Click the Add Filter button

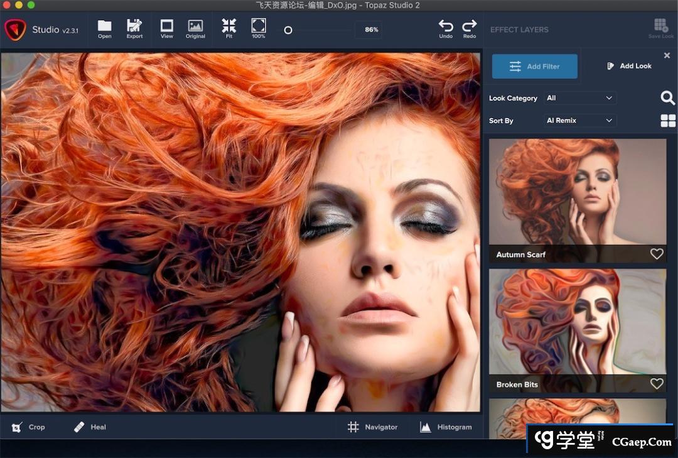click(x=534, y=66)
